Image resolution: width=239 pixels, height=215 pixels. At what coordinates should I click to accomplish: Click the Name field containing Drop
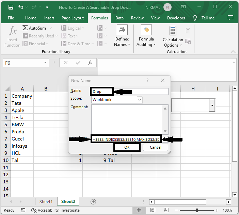[130, 92]
